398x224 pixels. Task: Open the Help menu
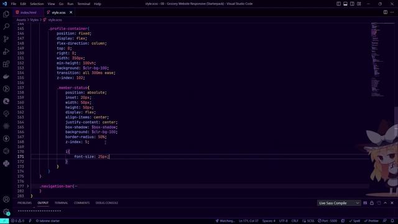pyautogui.click(x=98, y=4)
